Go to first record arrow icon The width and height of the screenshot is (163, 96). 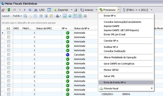tap(15, 10)
